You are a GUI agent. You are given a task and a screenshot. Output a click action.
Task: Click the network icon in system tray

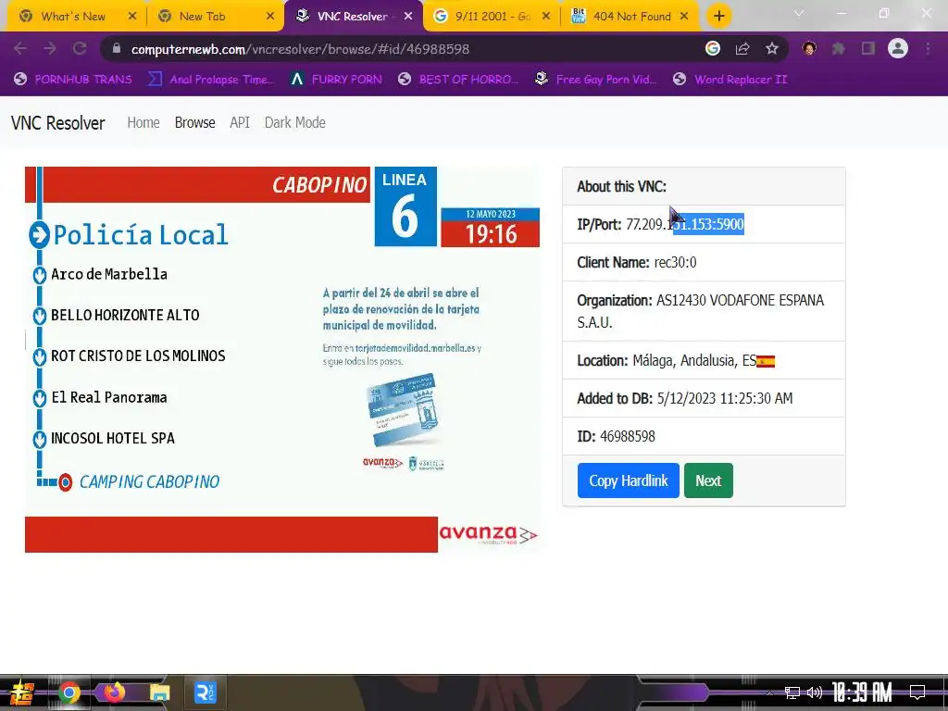point(792,692)
